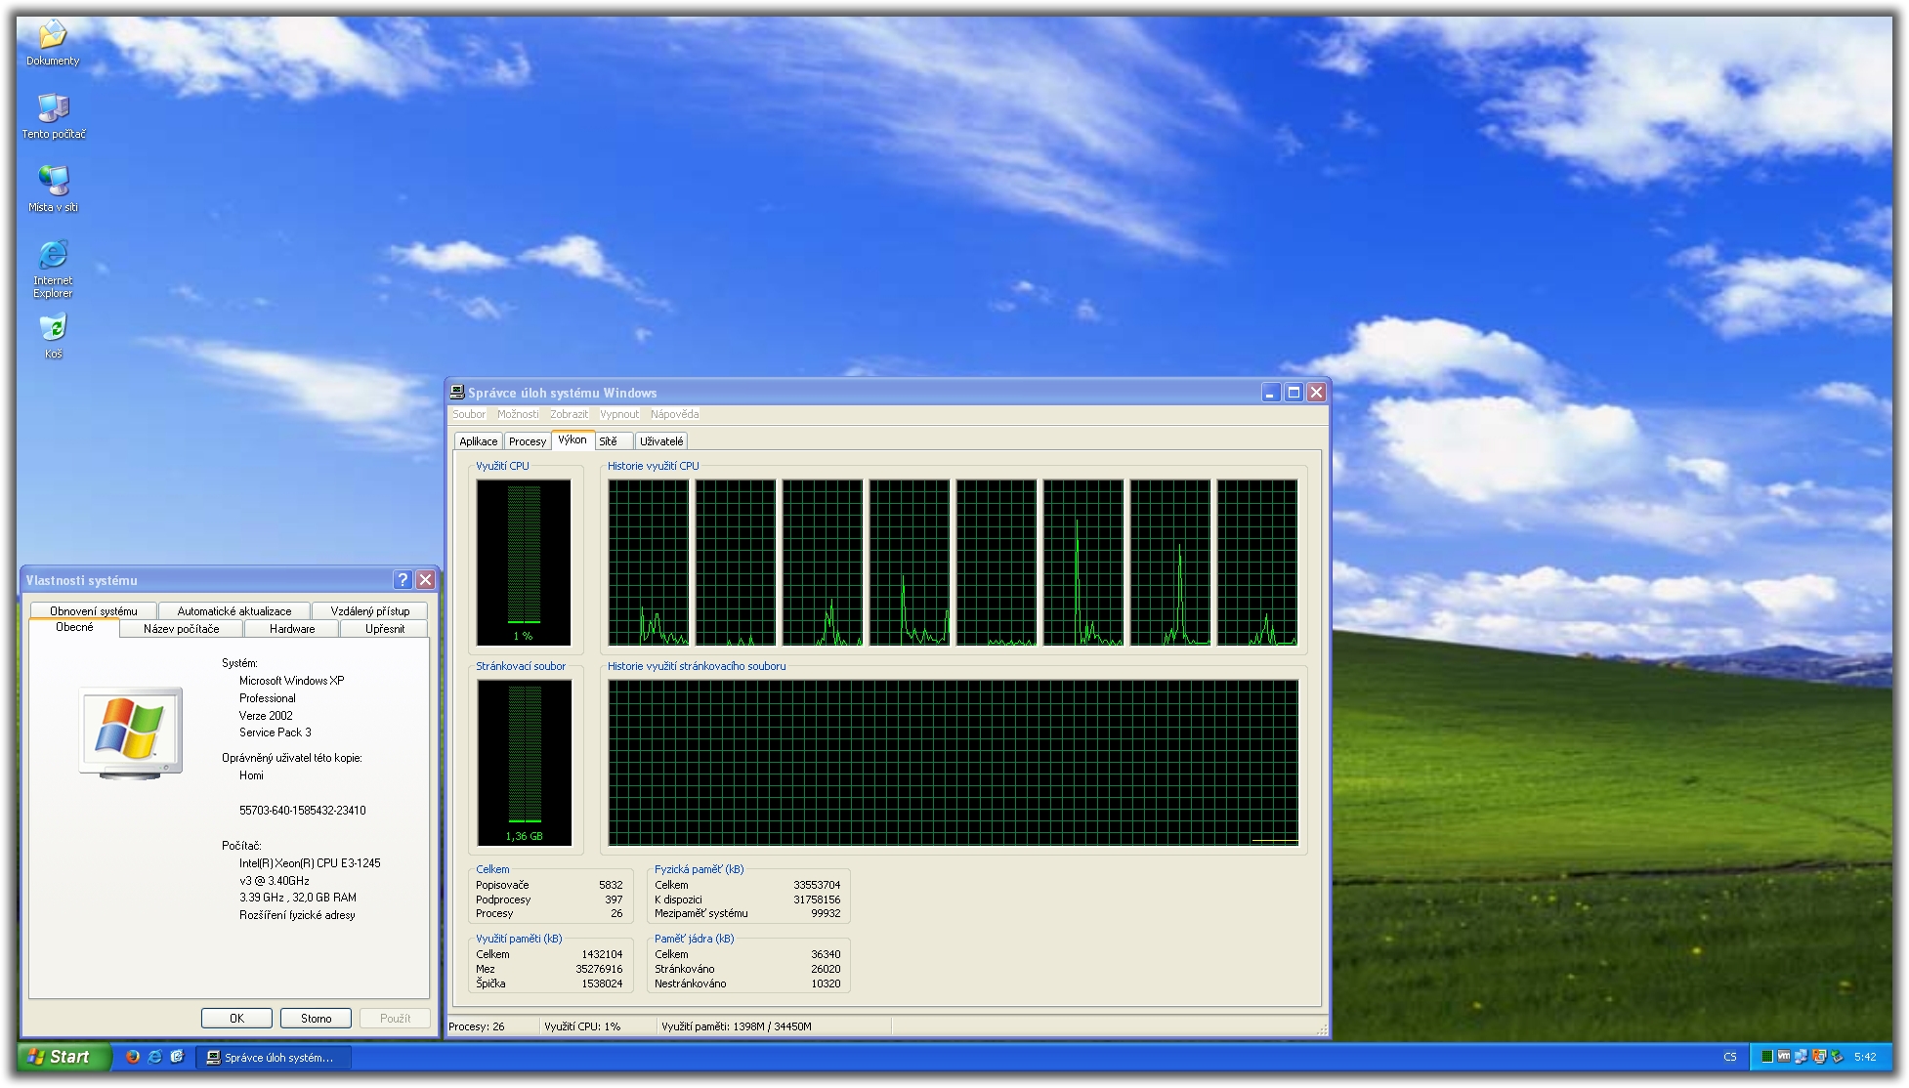Viewport: 1909px width, 1088px height.
Task: Click the Popisovače value 5832
Action: [611, 885]
